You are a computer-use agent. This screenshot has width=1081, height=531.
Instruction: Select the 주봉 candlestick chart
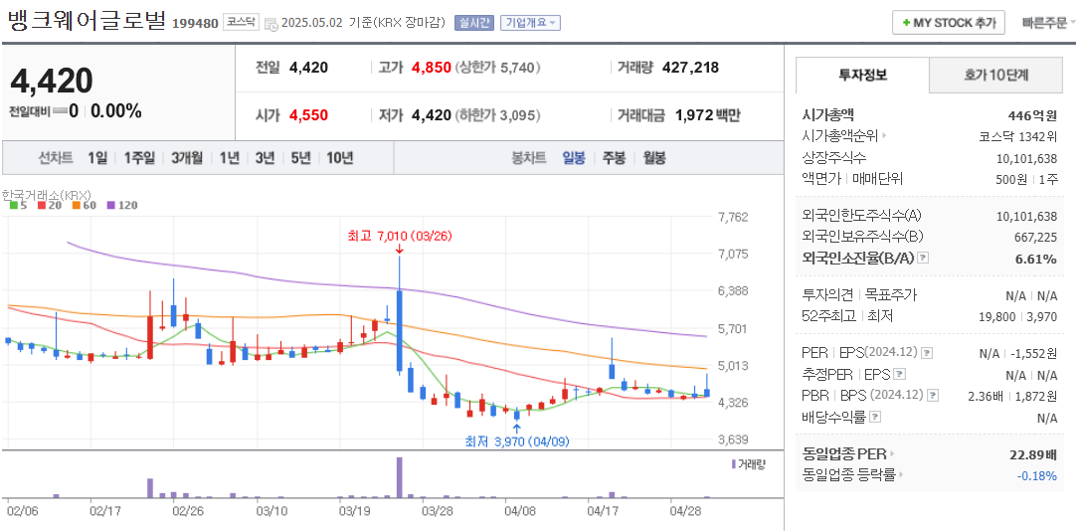[614, 158]
